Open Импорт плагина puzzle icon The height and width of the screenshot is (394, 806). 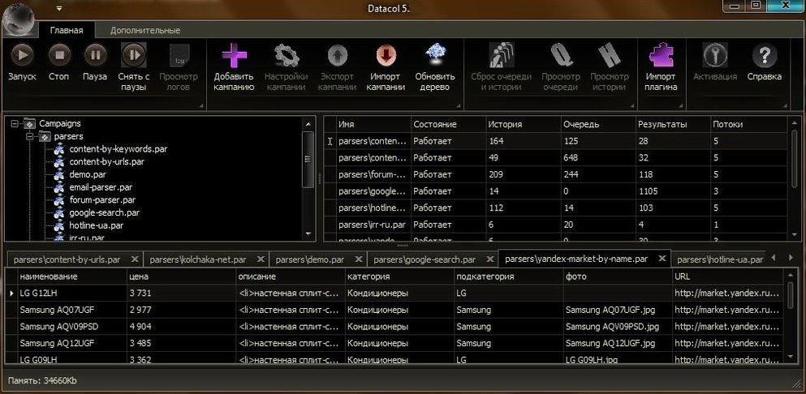coord(661,55)
